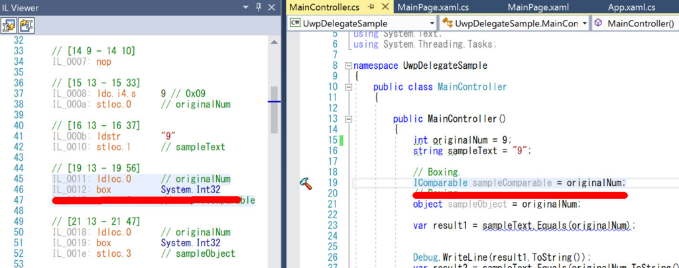Open the IL Viewer window options dropdown arrow

point(245,7)
